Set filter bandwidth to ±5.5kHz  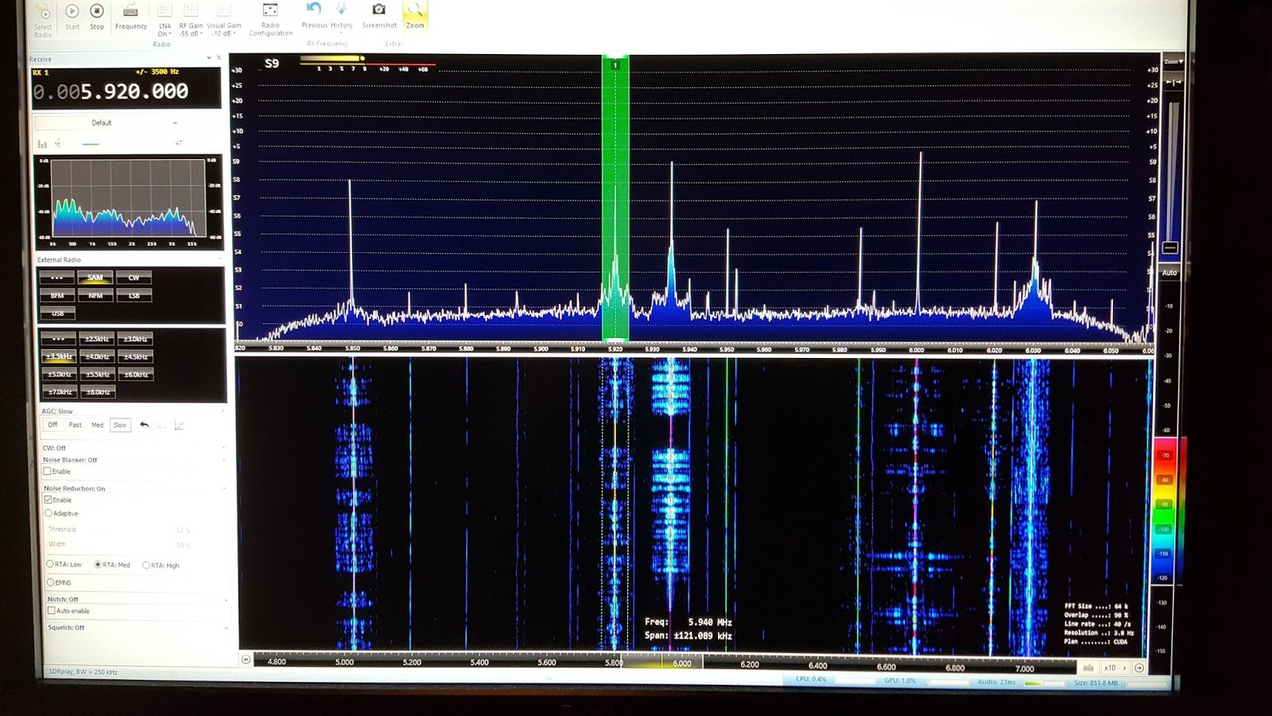pyautogui.click(x=98, y=374)
